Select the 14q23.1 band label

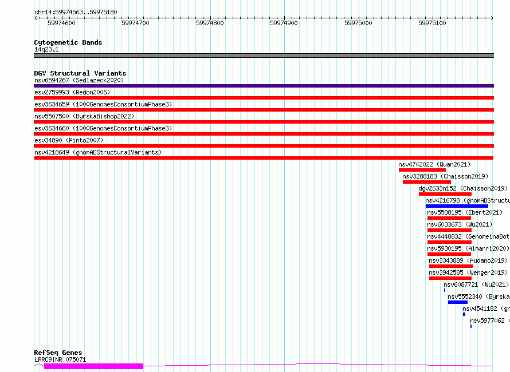tap(46, 49)
